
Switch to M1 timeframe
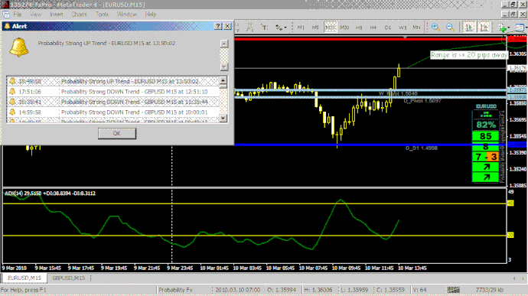pyautogui.click(x=301, y=28)
